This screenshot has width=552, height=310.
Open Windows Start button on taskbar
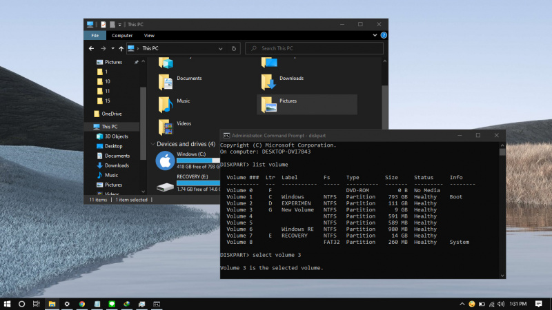(x=7, y=304)
